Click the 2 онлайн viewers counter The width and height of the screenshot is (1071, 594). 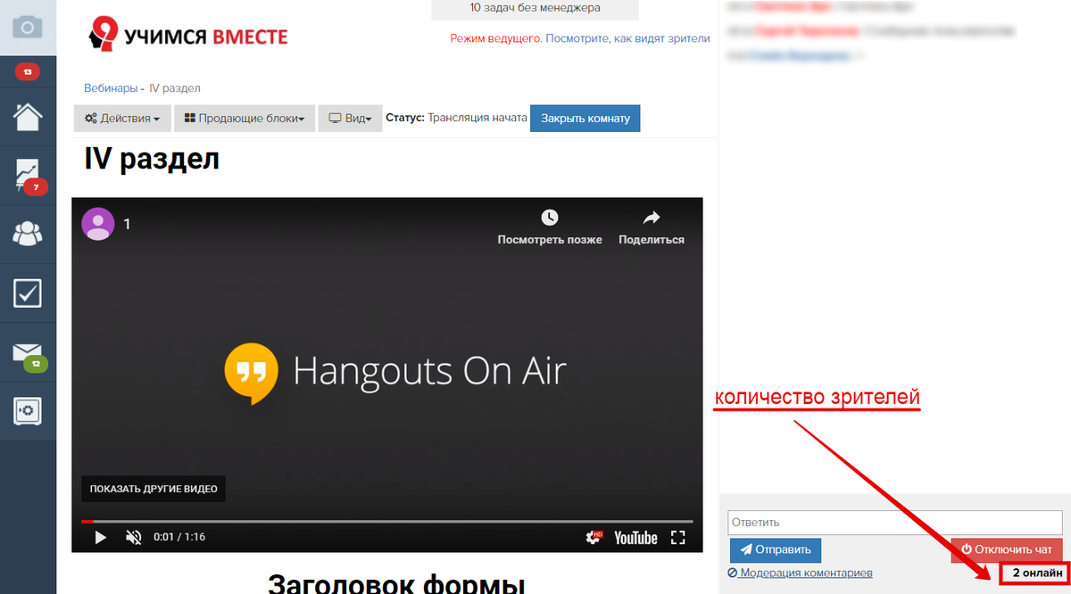pyautogui.click(x=1037, y=573)
